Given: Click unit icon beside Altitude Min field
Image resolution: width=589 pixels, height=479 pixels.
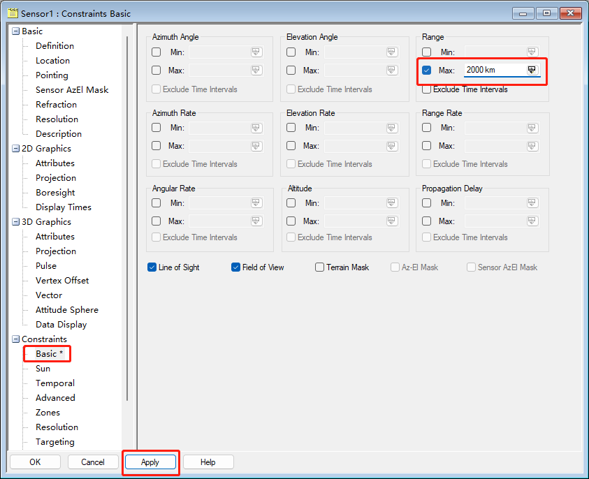Looking at the screenshot, I should coord(391,203).
